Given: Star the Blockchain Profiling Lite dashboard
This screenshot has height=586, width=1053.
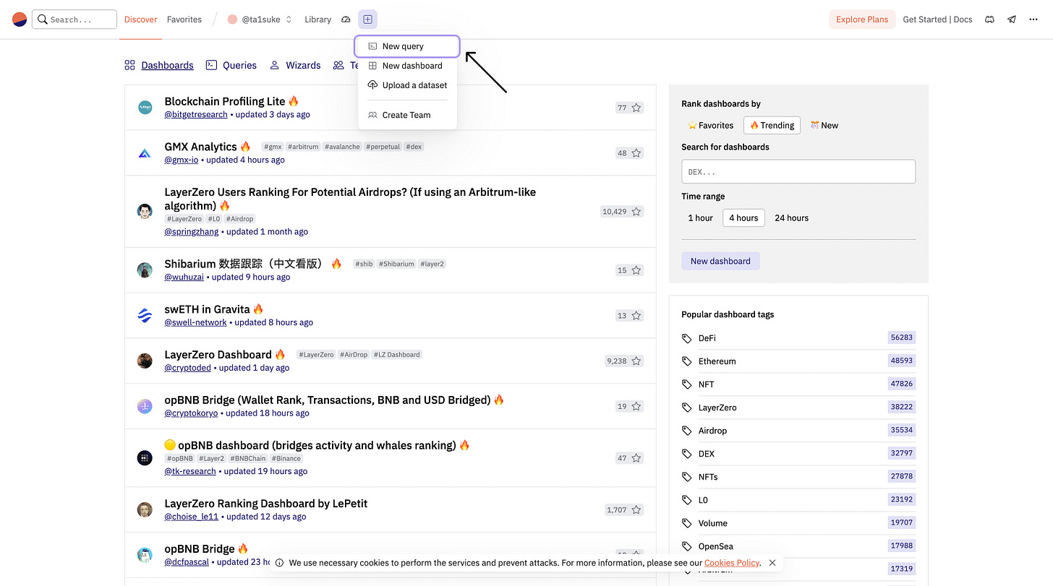Looking at the screenshot, I should [636, 108].
